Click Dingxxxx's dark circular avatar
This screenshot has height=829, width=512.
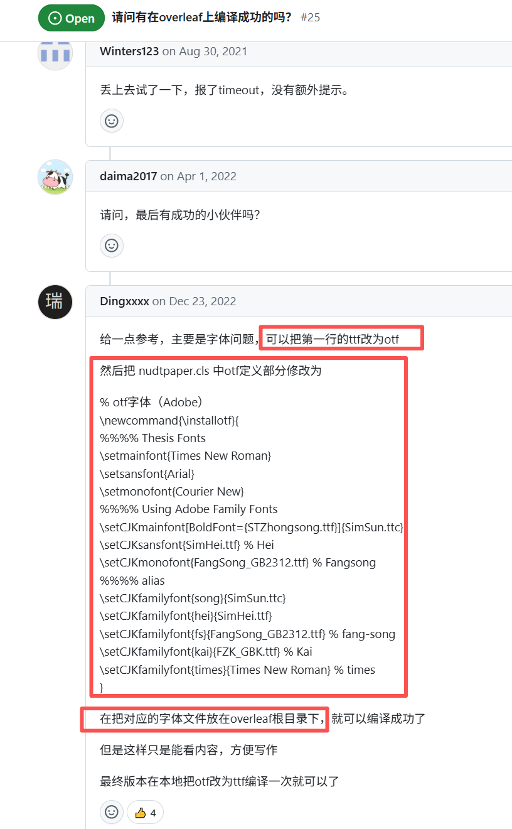(55, 301)
